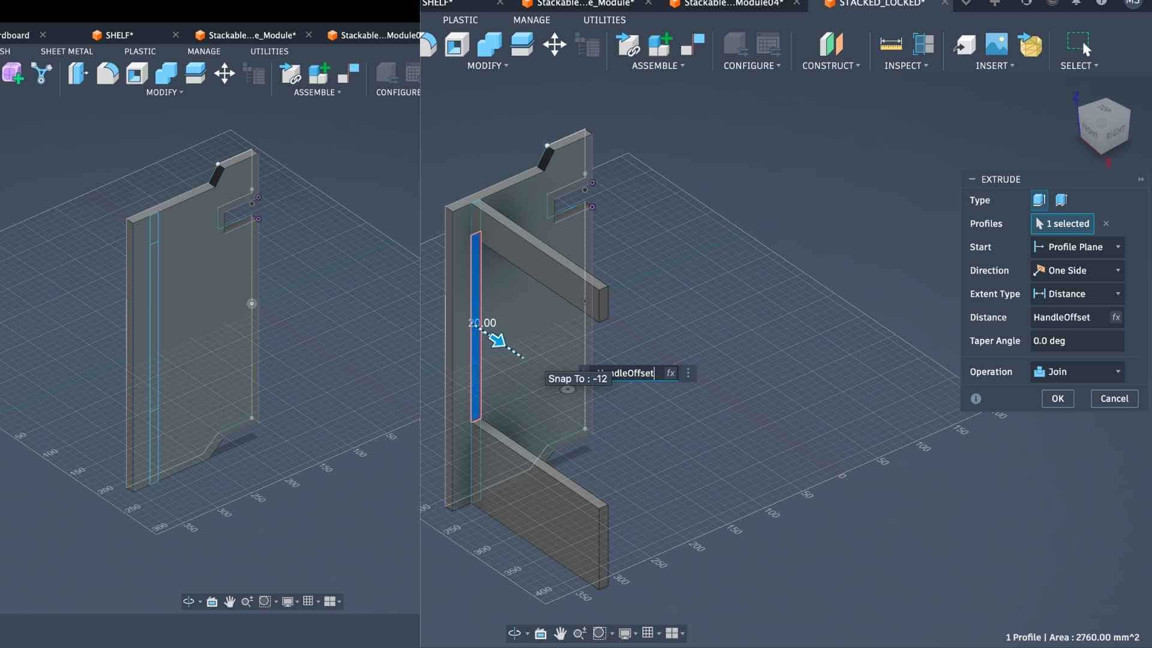Open the Direction One Side dropdown
This screenshot has width=1152, height=648.
click(x=1077, y=271)
